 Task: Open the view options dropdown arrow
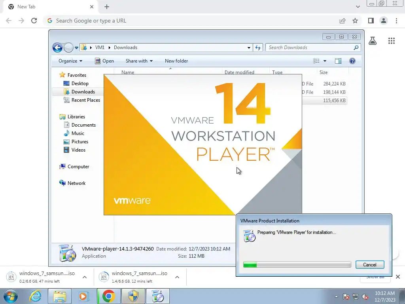click(325, 61)
